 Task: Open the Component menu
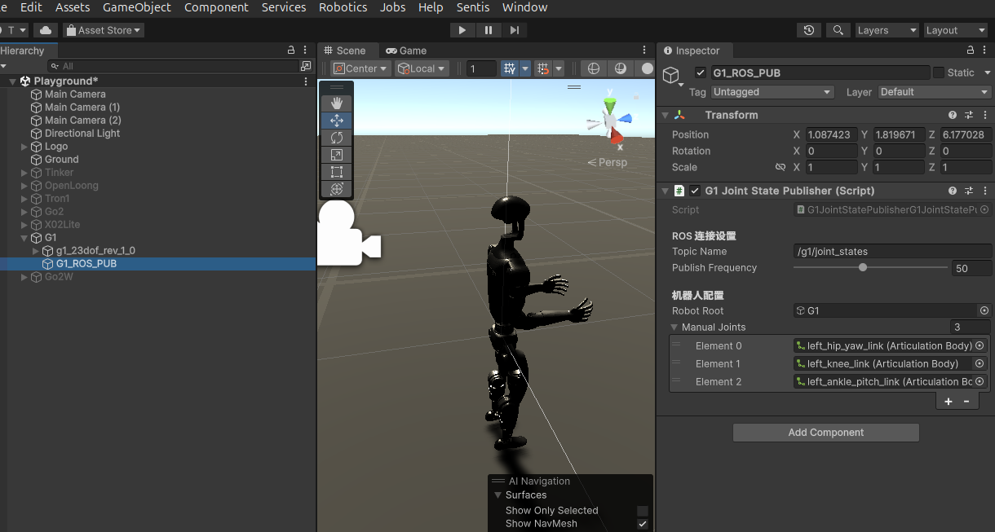(216, 7)
